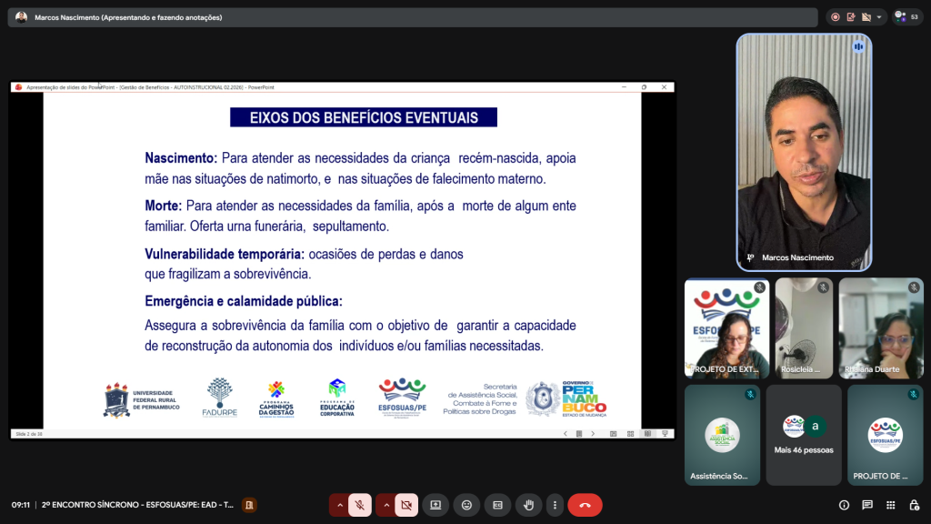Expand video settings arrow beside camera
Viewport: 931px width, 524px height.
pyautogui.click(x=385, y=505)
